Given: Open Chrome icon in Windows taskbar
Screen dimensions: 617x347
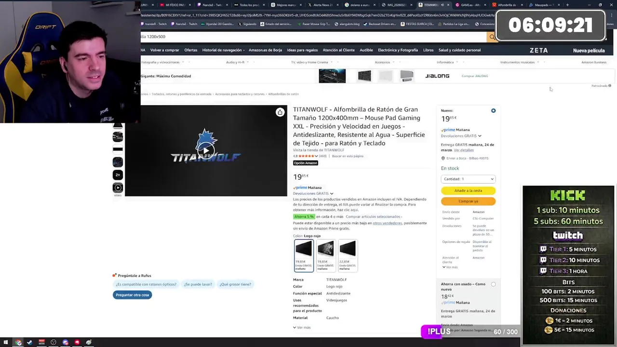Looking at the screenshot, I should (x=18, y=343).
